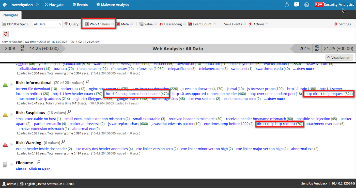Open the help question mark icon
Image resolution: width=356 pixels, height=188 pixels.
coord(306,5)
